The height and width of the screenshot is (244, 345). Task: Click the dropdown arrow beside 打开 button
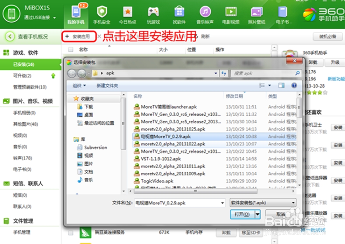pyautogui.click(x=258, y=214)
